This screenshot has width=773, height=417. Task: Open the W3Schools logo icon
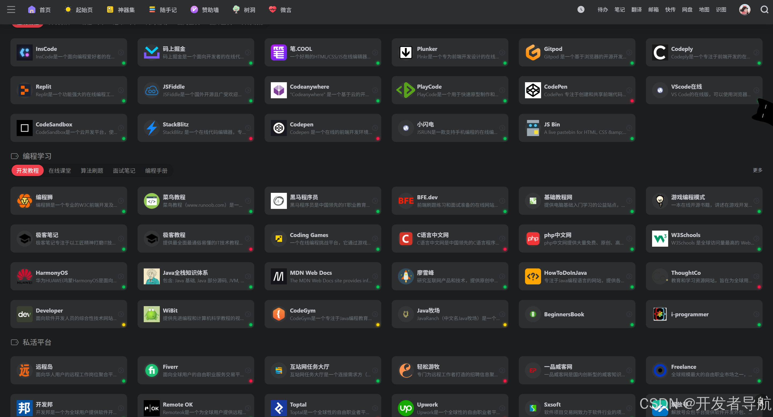coord(660,239)
